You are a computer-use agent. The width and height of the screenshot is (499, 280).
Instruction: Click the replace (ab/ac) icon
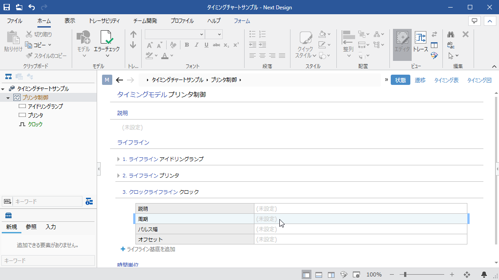pyautogui.click(x=450, y=45)
